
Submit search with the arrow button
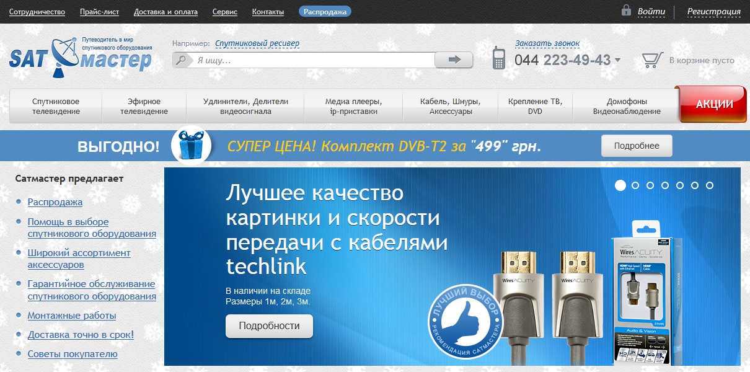(x=454, y=60)
